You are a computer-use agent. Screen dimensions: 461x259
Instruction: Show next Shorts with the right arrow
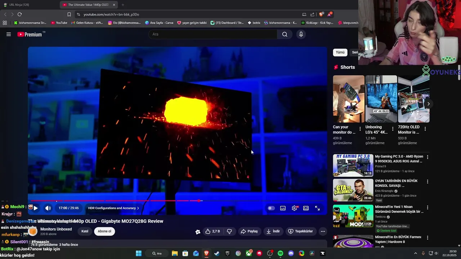[x=428, y=104]
